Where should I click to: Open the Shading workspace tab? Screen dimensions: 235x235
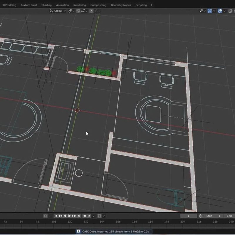[46, 5]
